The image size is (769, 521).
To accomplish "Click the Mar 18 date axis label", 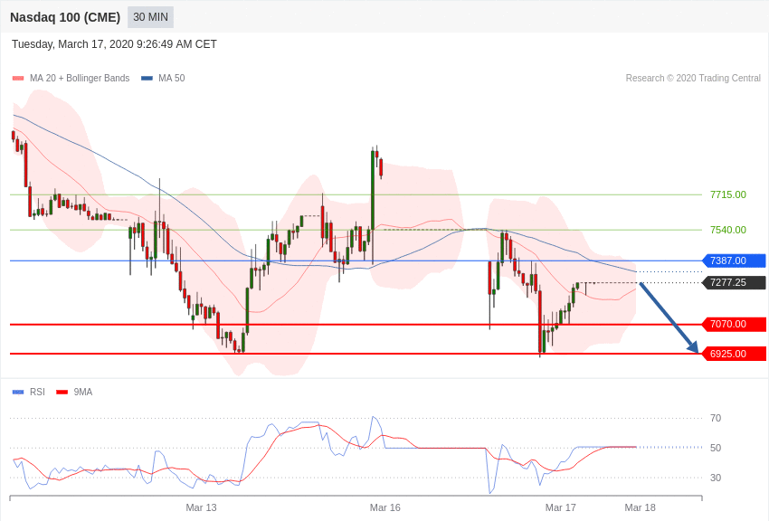I will (640, 507).
